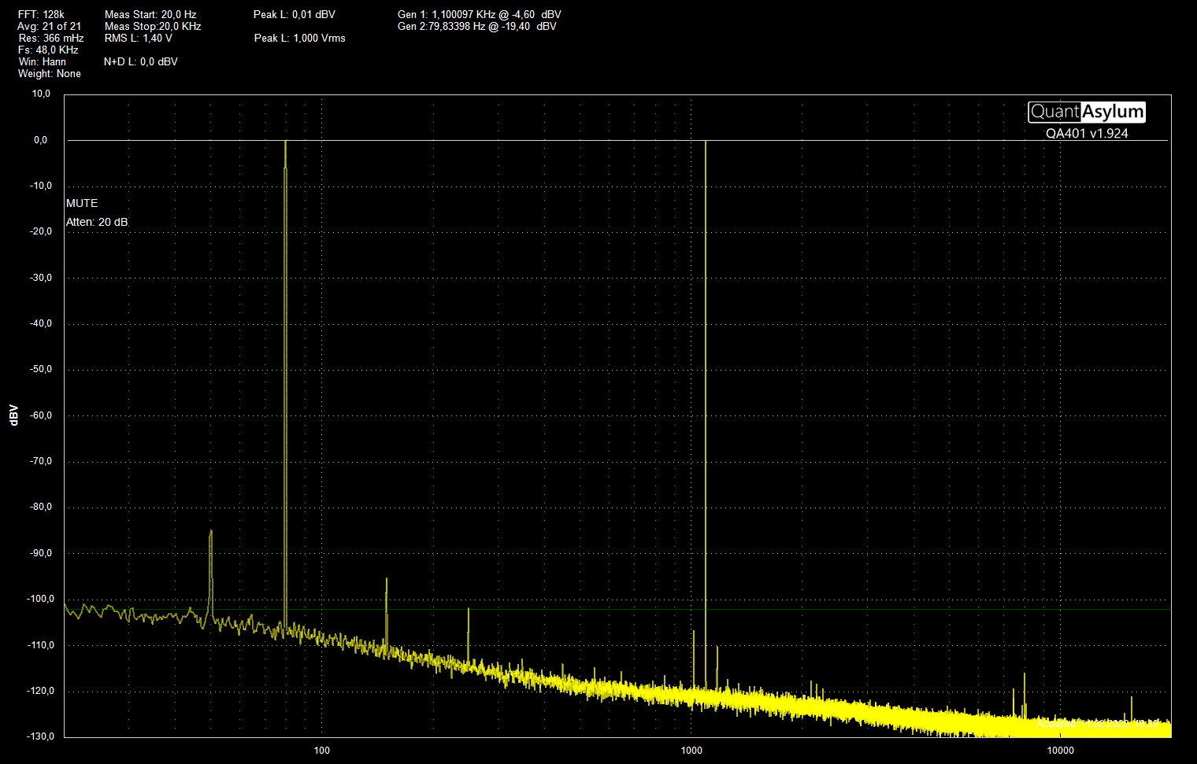Image resolution: width=1197 pixels, height=764 pixels.
Task: Click the -20,0 y-axis tick label
Action: pyautogui.click(x=41, y=231)
